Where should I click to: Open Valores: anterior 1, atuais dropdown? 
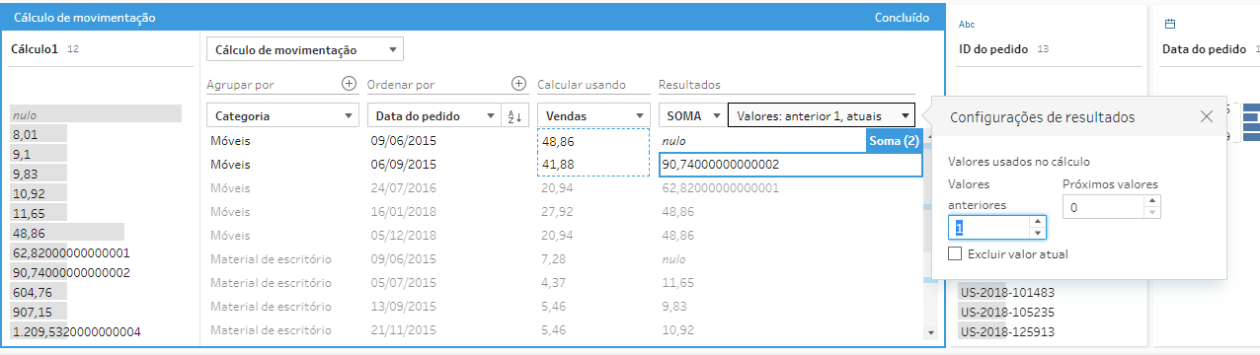pos(821,116)
